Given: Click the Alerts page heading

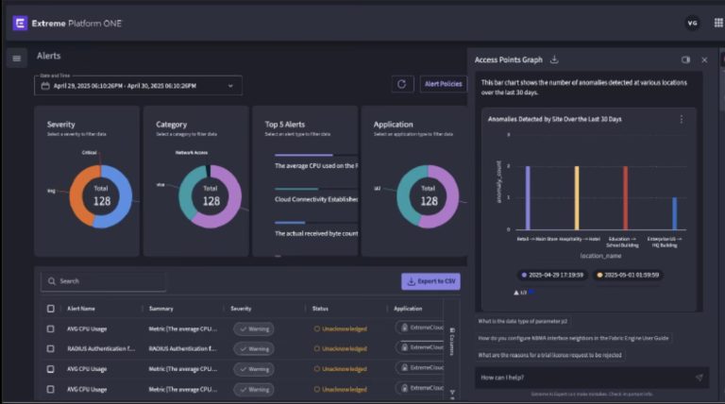Looking at the screenshot, I should click(48, 56).
